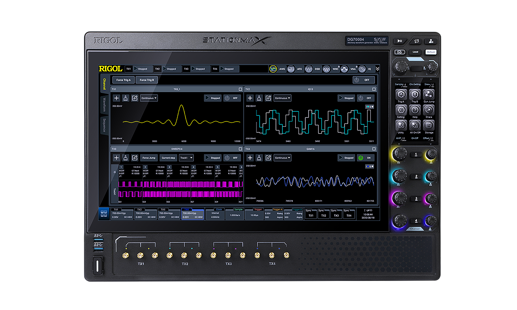Add a waveform to TX1 panel
The height and width of the screenshot is (310, 517).
tap(116, 98)
